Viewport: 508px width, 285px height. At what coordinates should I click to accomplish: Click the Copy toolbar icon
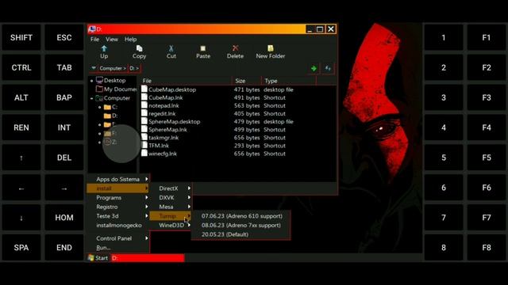click(x=140, y=48)
